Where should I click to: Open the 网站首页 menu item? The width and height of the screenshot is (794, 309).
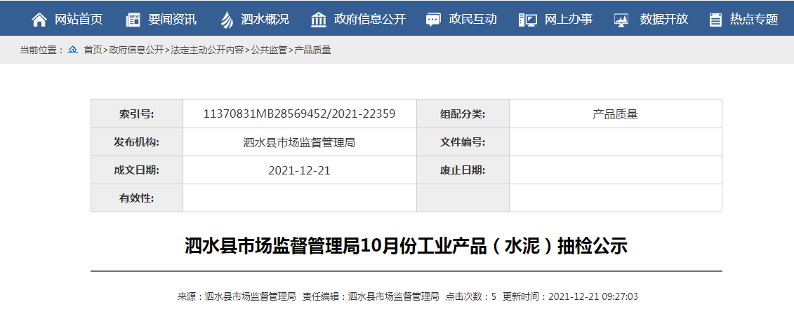coord(79,20)
